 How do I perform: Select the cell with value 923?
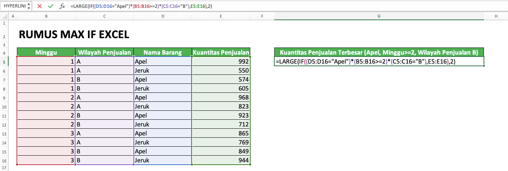[x=221, y=115]
